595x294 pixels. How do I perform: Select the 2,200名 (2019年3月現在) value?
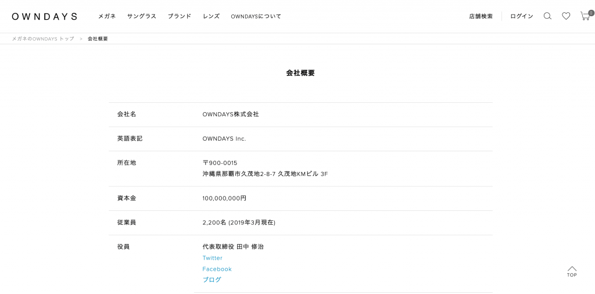click(x=239, y=223)
